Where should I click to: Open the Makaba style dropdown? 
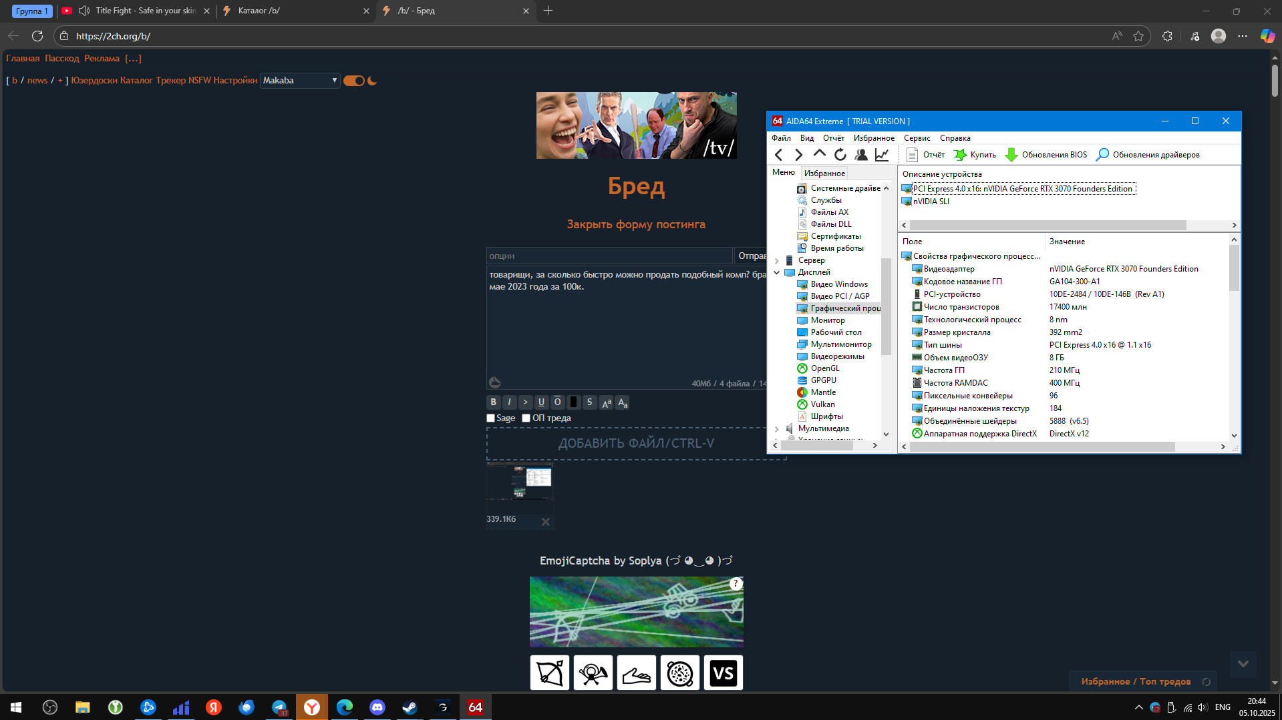(x=300, y=81)
